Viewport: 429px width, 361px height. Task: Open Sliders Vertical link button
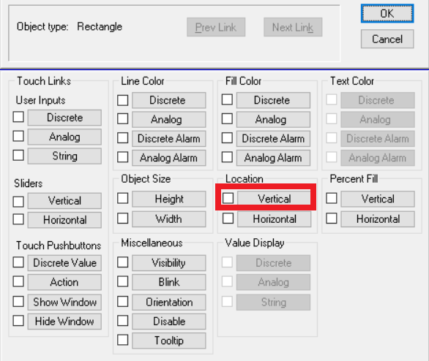point(64,201)
